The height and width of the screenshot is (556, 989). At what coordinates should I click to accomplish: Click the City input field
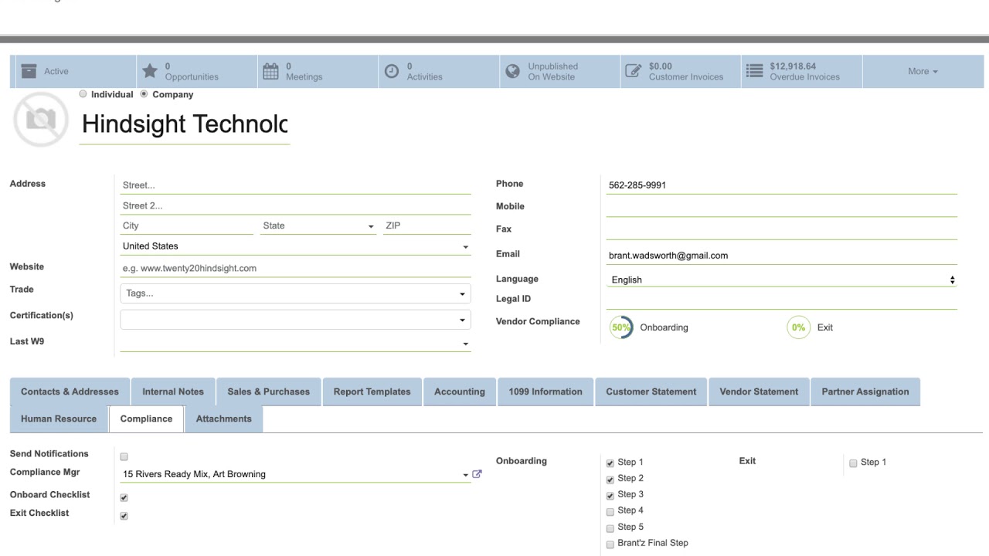[x=186, y=225]
